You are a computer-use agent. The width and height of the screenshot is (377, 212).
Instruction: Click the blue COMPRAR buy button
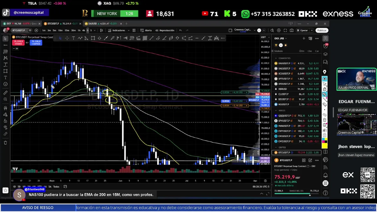tap(36, 42)
